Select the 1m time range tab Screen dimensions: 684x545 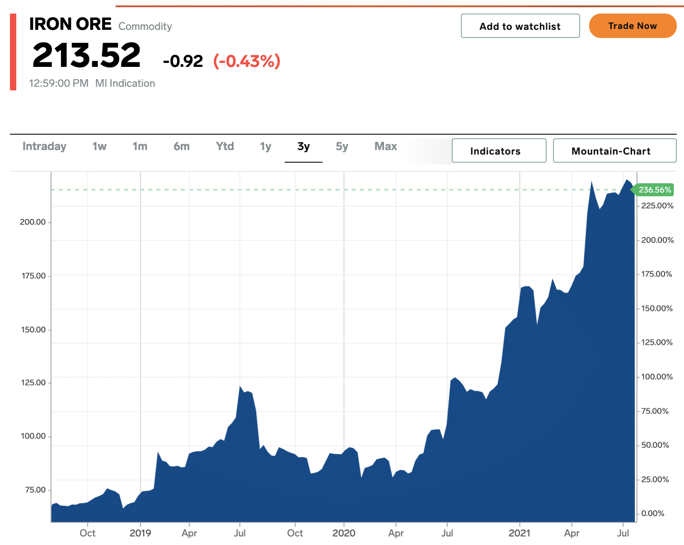(x=140, y=146)
